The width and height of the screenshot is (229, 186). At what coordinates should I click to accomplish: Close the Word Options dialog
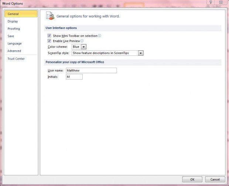[221, 2]
